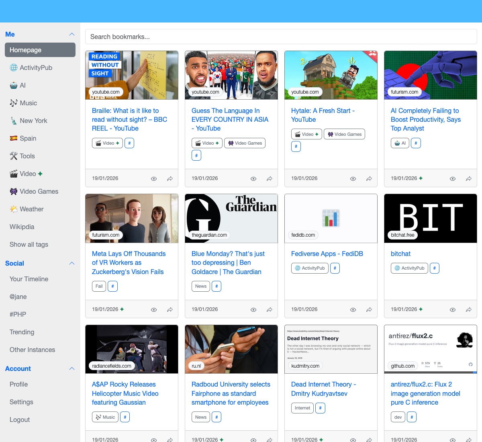Toggle eye visibility on Meta Lays Off card
The height and width of the screenshot is (442, 482).
[154, 310]
